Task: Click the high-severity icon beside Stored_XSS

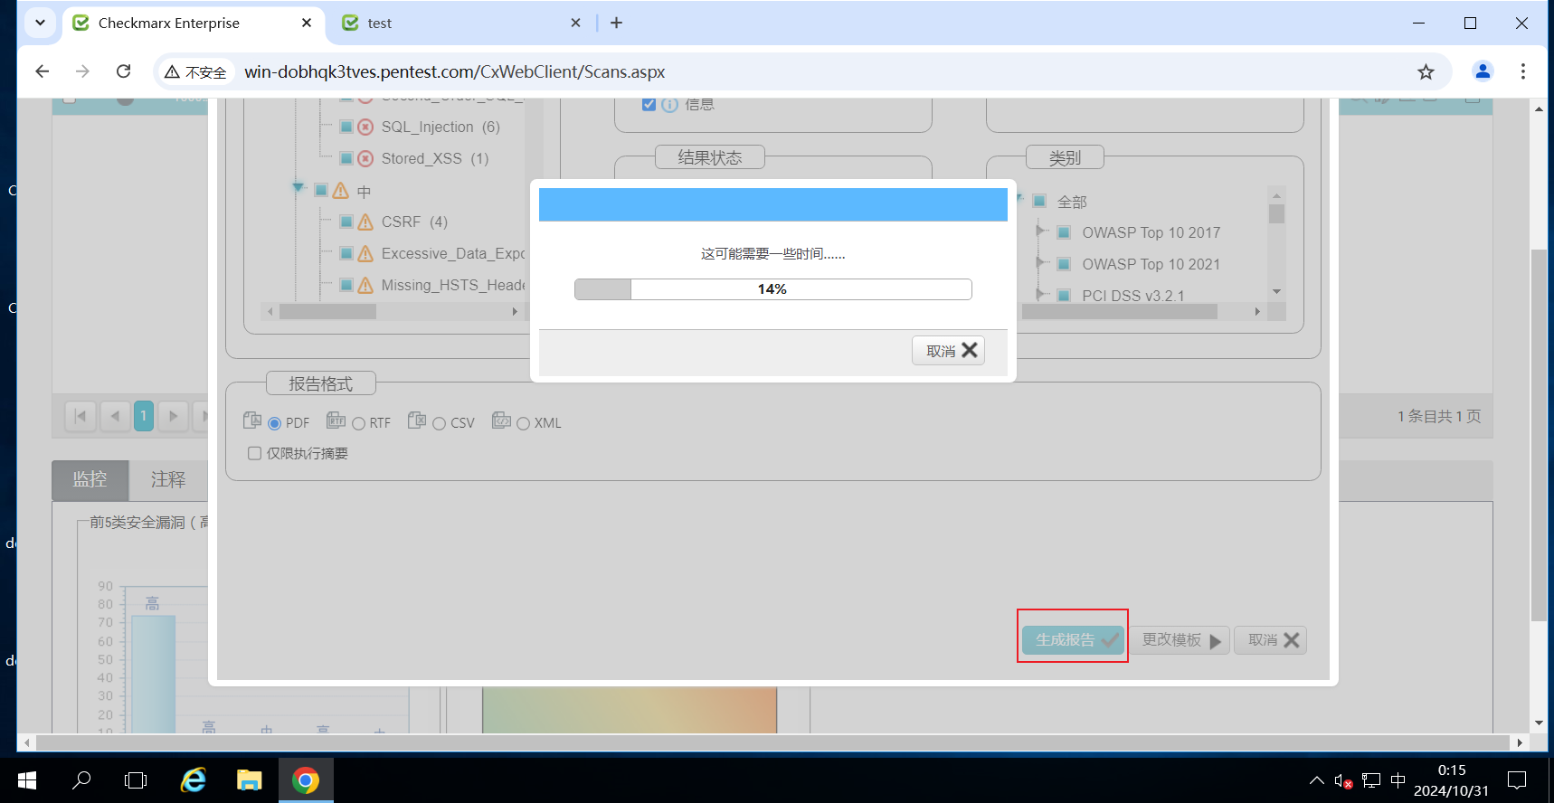Action: point(365,158)
